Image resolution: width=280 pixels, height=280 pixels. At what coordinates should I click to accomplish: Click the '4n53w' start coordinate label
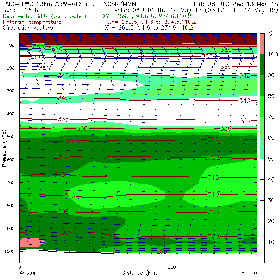point(27,273)
